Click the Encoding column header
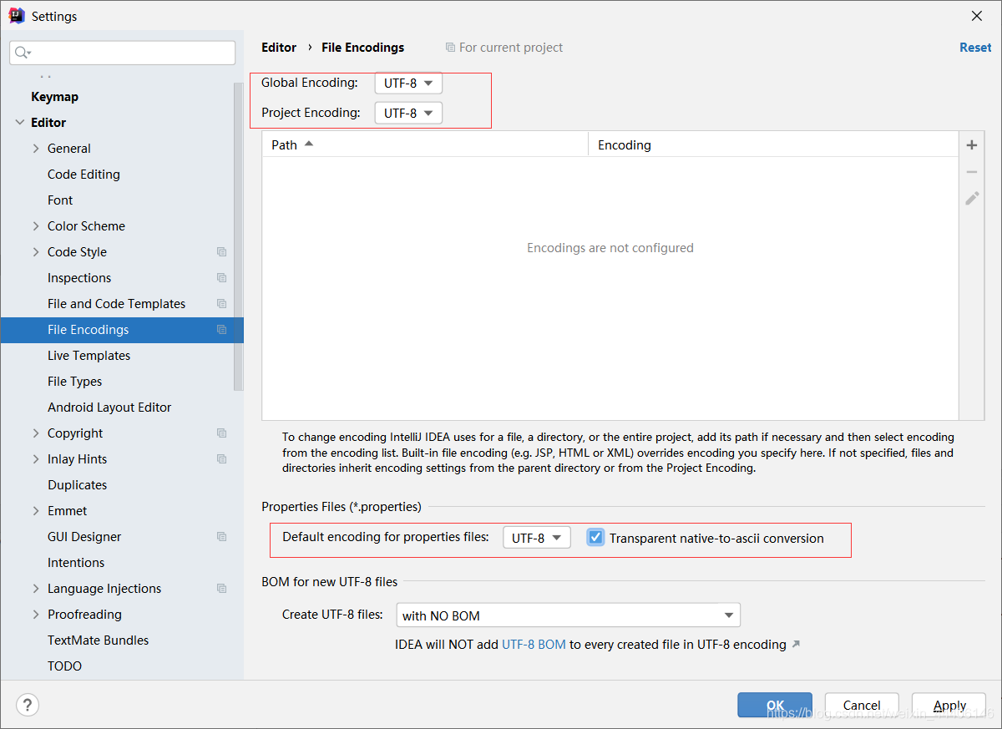Image resolution: width=1002 pixels, height=729 pixels. click(x=773, y=144)
